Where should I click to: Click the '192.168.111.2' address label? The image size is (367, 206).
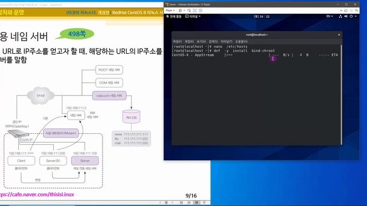coord(76,108)
